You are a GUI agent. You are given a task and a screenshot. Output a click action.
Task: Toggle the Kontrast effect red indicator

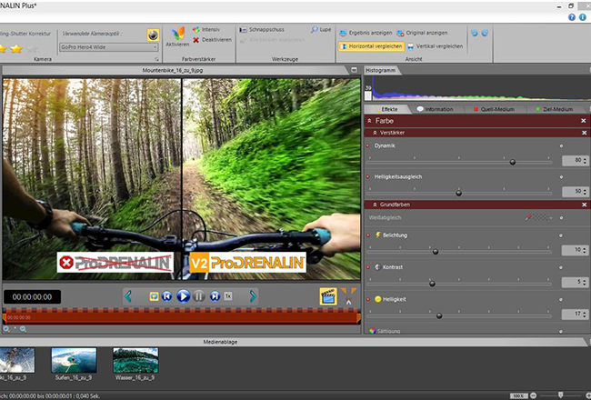click(368, 266)
